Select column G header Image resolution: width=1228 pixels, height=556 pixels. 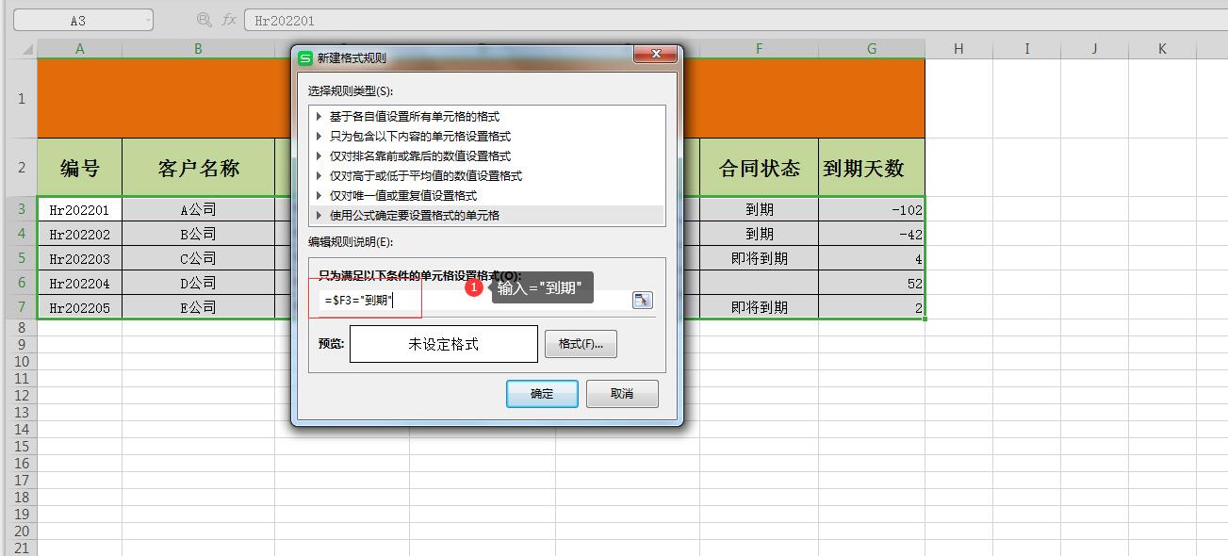point(872,49)
